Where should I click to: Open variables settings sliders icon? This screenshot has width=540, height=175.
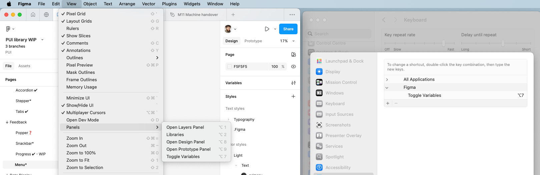[294, 83]
